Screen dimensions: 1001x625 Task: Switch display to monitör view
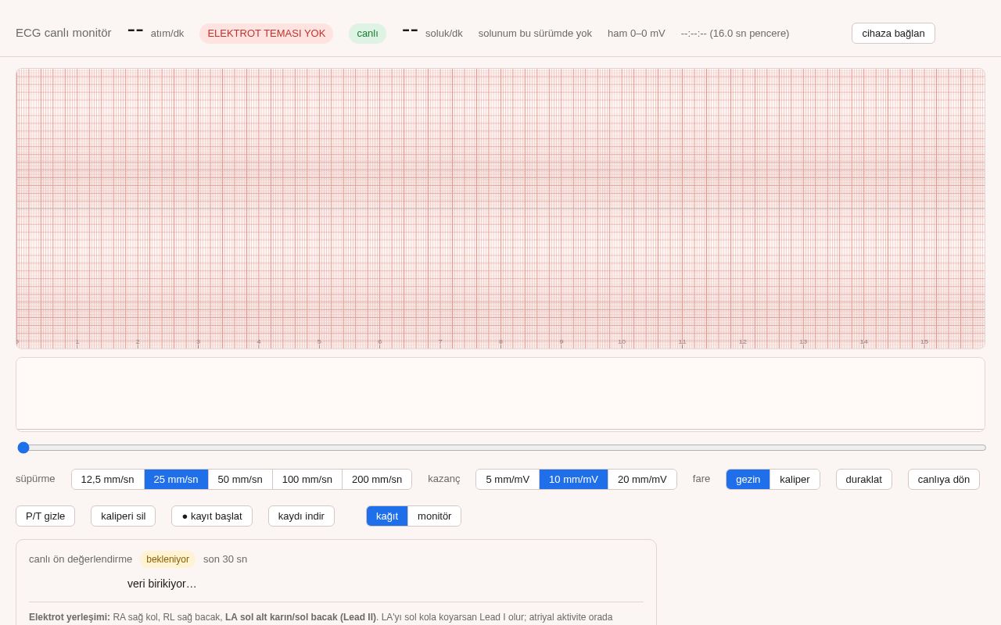click(434, 516)
